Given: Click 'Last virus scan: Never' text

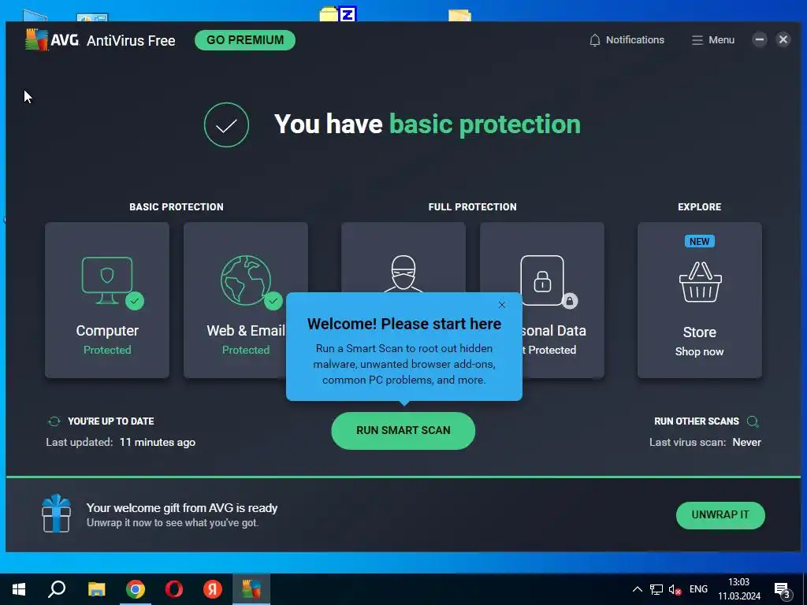Looking at the screenshot, I should (x=705, y=443).
